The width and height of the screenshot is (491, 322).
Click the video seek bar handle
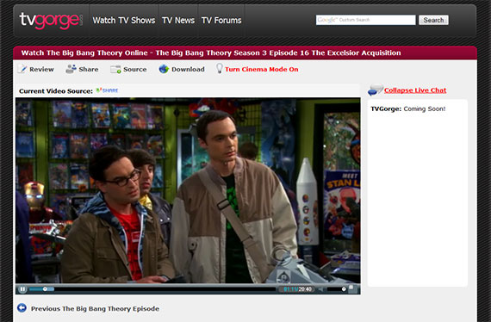point(45,289)
